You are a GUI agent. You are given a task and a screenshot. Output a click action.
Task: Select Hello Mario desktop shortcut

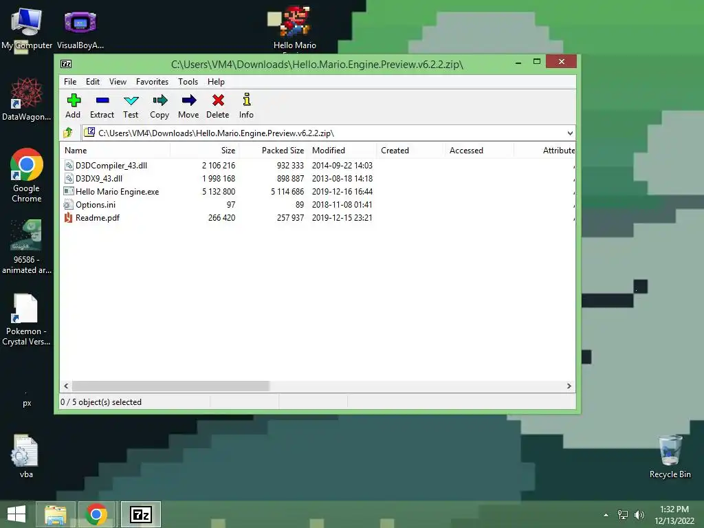294,27
